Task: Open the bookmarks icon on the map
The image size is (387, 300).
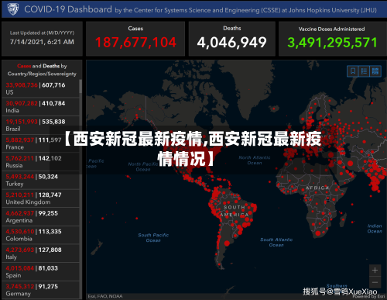Action: tap(353, 71)
